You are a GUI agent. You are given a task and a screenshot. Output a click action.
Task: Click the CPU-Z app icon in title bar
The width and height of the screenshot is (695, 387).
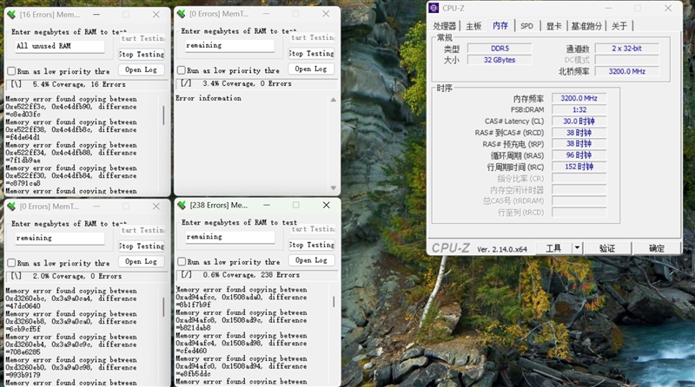click(437, 9)
